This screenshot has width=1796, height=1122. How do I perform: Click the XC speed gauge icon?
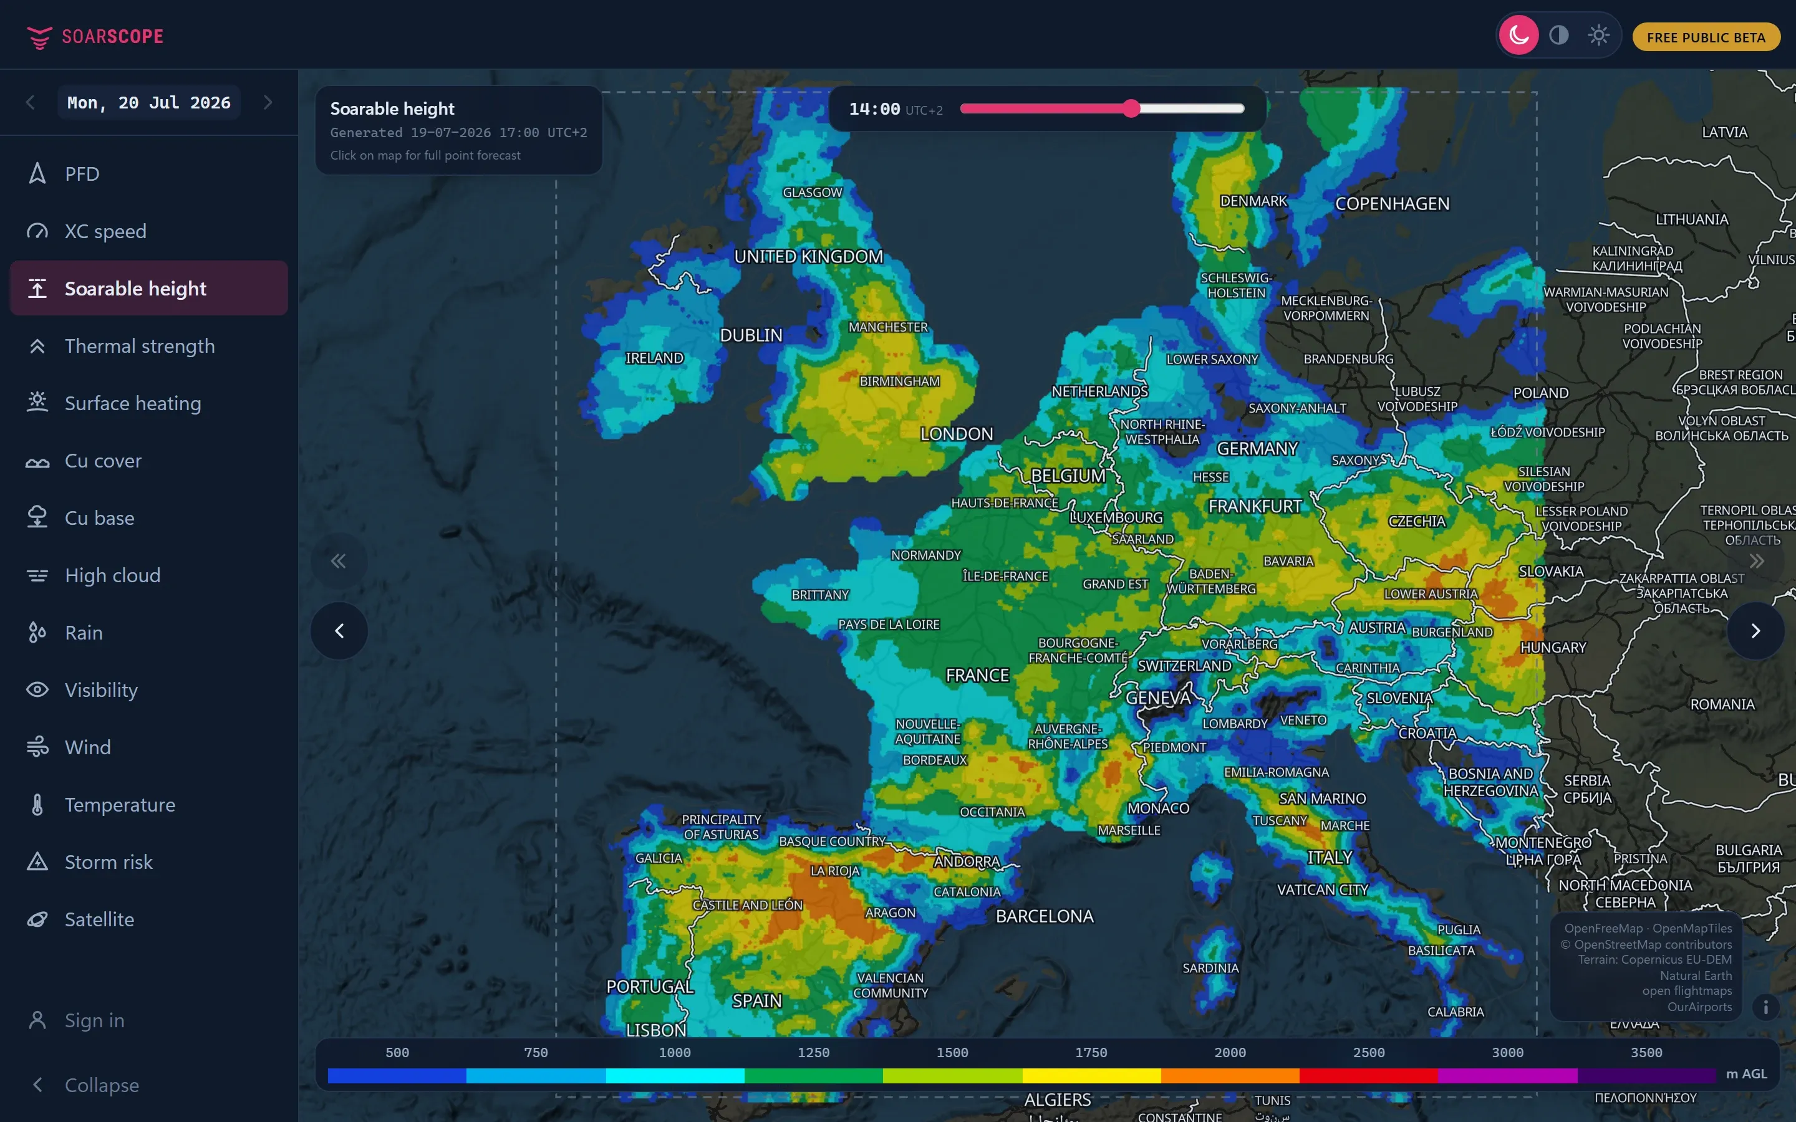(37, 231)
